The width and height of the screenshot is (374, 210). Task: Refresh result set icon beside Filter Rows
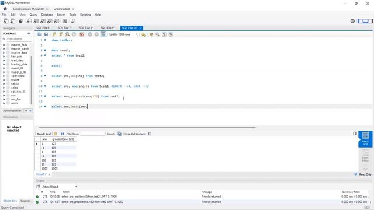click(x=63, y=134)
